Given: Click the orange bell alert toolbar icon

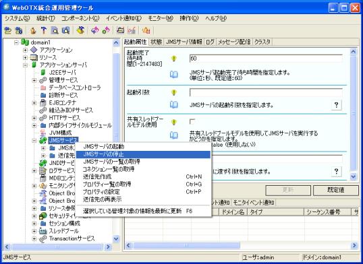Looking at the screenshot, I should pos(146,30).
